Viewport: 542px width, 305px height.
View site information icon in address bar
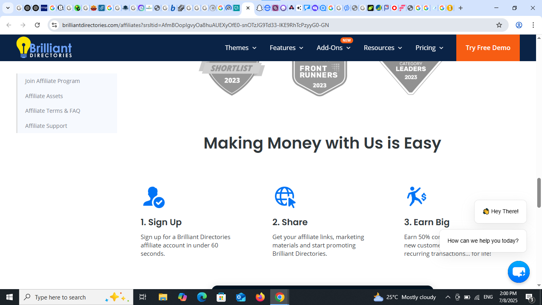[x=54, y=25]
